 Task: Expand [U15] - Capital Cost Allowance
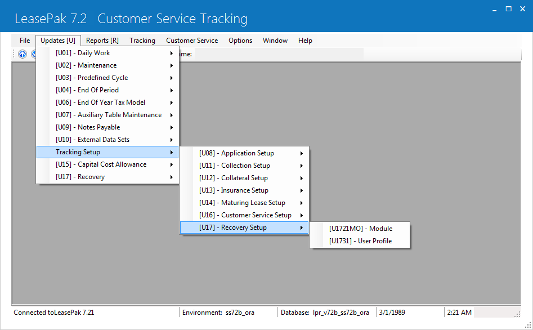[x=108, y=164]
